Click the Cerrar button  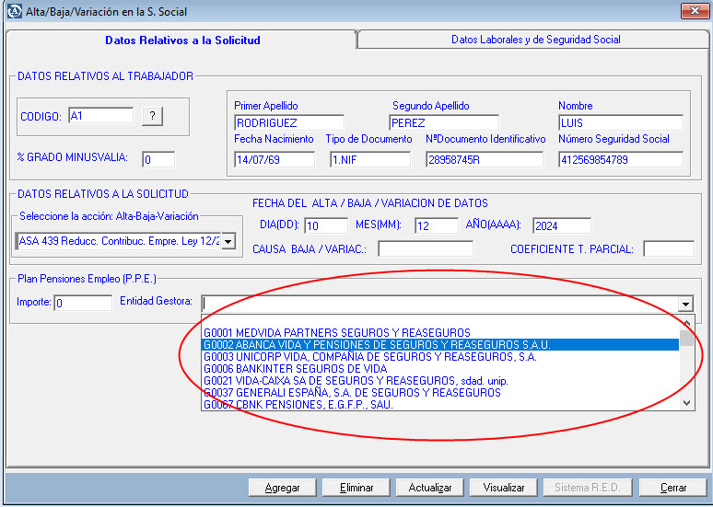672,488
